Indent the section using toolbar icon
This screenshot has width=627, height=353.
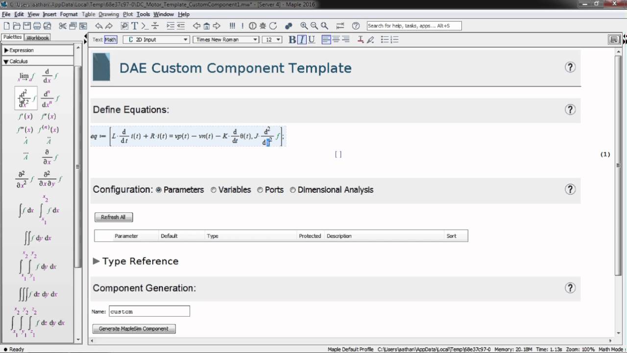[x=170, y=26]
